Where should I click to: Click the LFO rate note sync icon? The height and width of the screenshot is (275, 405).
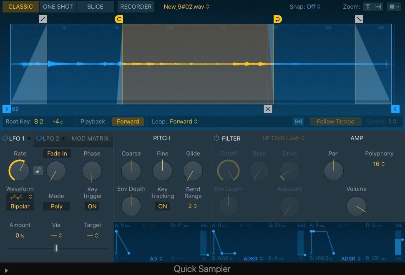[x=38, y=170]
